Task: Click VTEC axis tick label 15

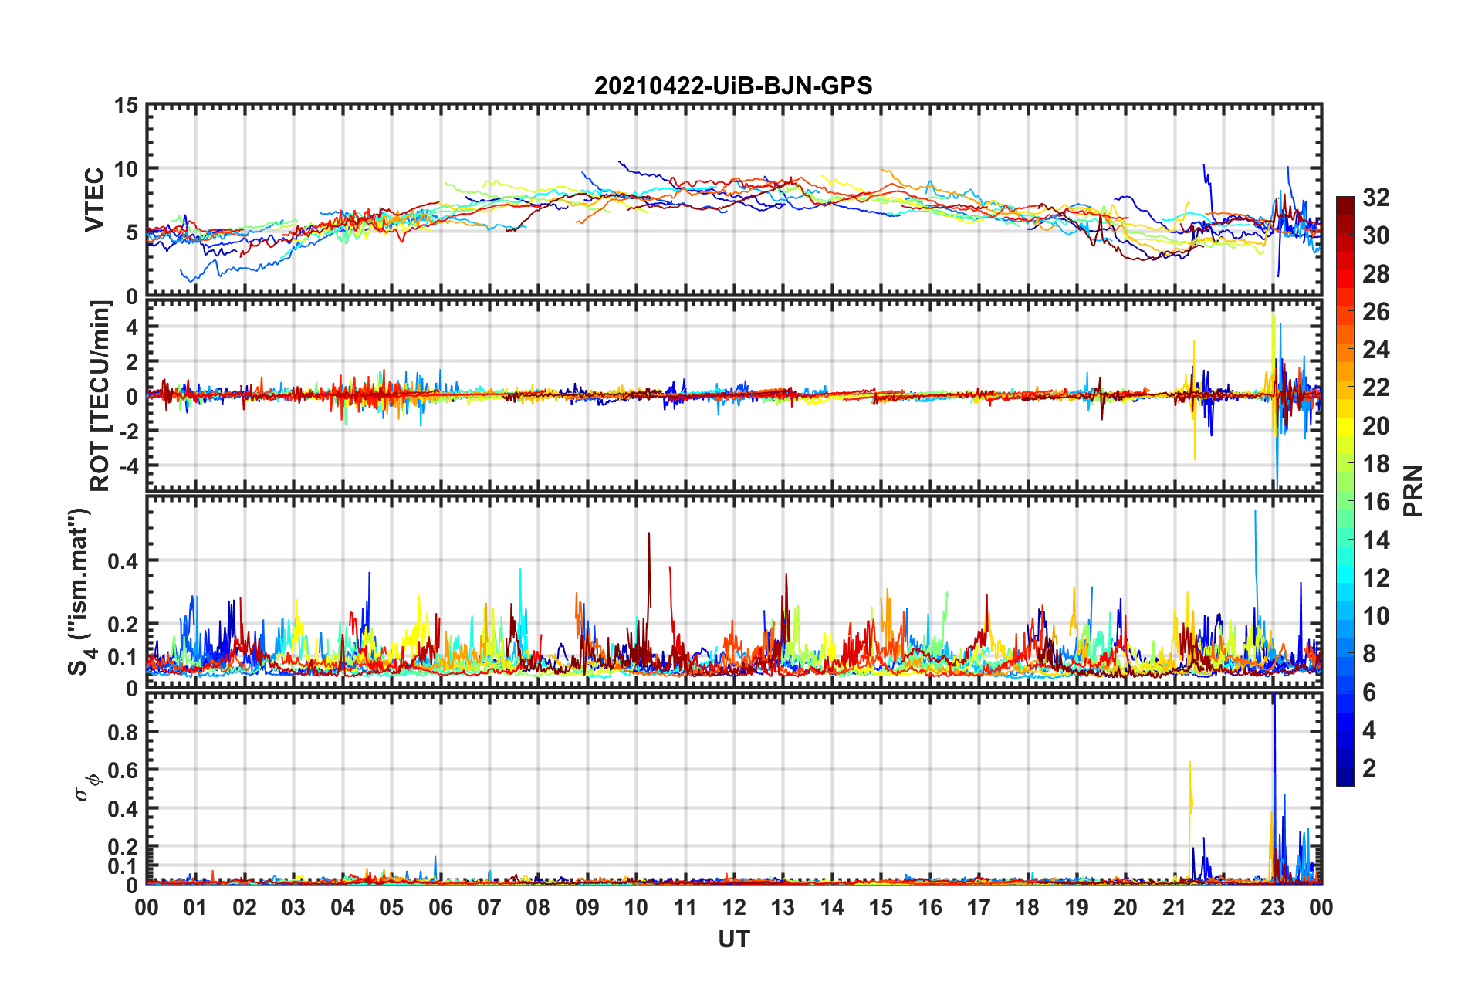Action: 126,105
